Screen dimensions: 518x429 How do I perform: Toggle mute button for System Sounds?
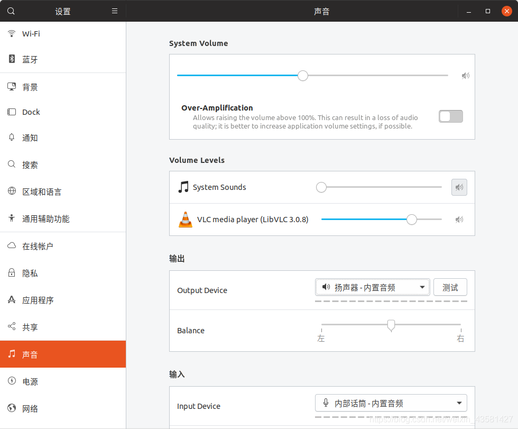pyautogui.click(x=459, y=187)
